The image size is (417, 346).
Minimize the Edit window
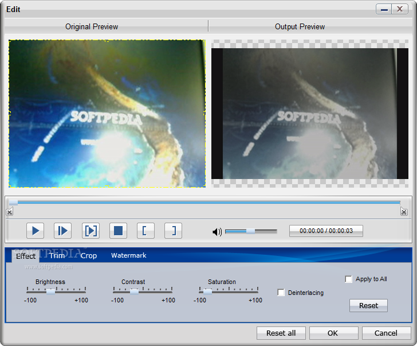384,9
